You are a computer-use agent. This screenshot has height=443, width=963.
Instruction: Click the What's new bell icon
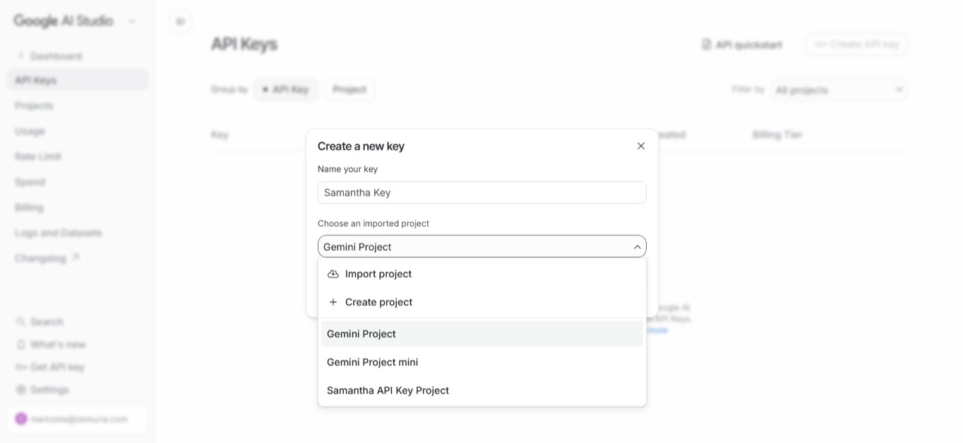point(21,344)
